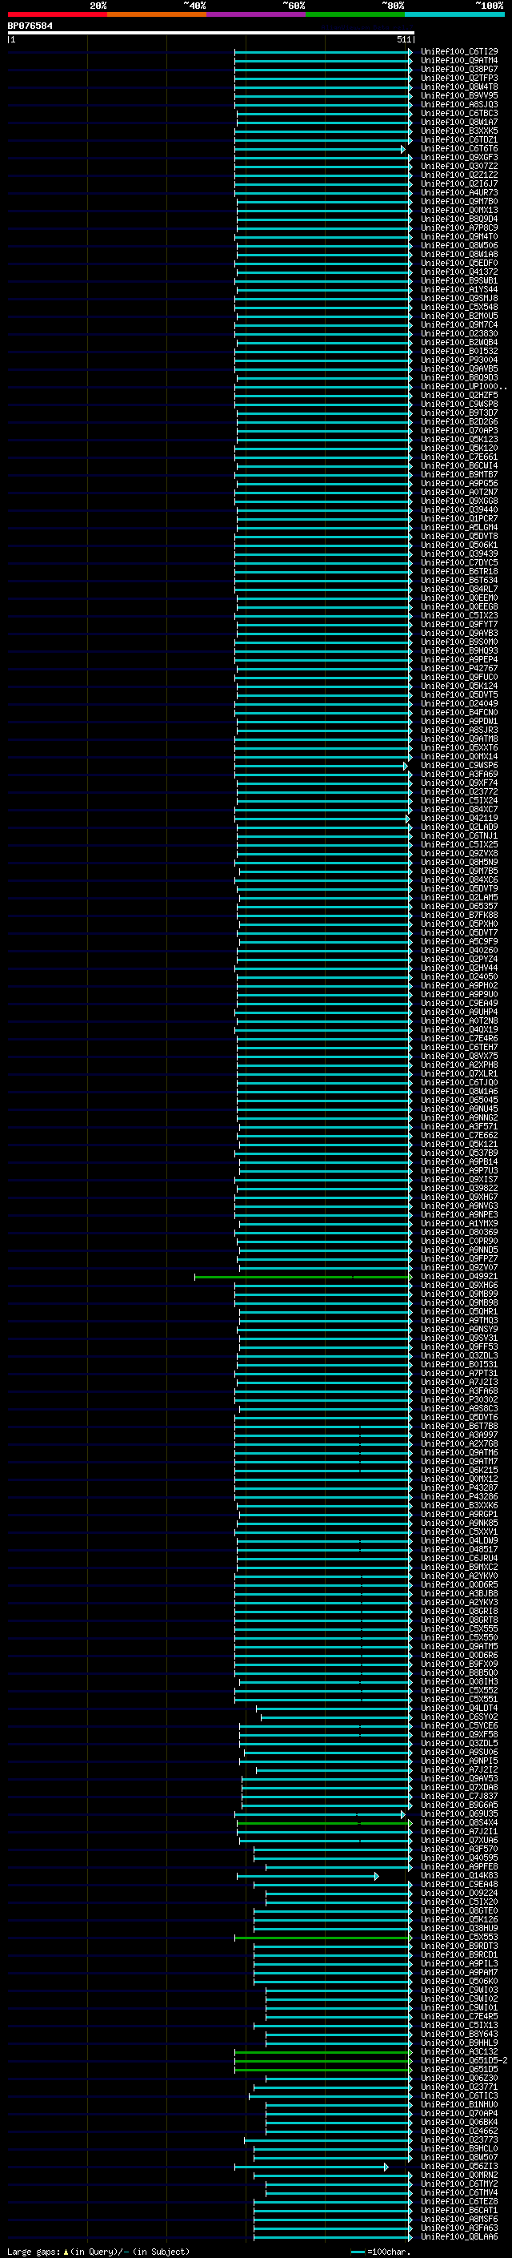Click the purple ~60% legend segment
Viewport: 512px width, 2258px height.
click(x=257, y=15)
